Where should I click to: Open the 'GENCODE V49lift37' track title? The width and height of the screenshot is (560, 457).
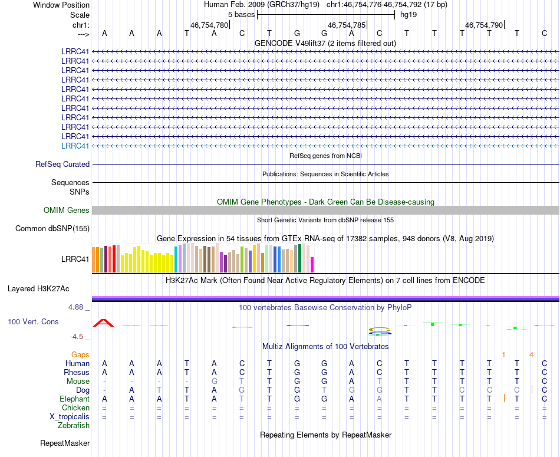click(325, 43)
